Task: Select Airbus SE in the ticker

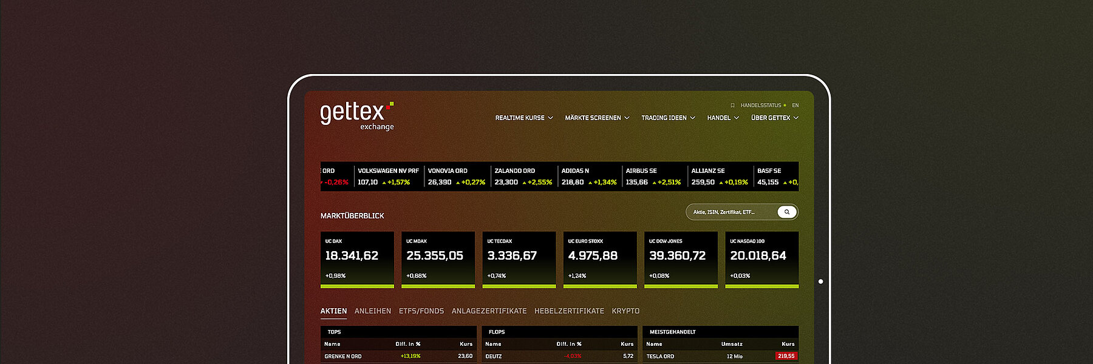Action: 653,177
